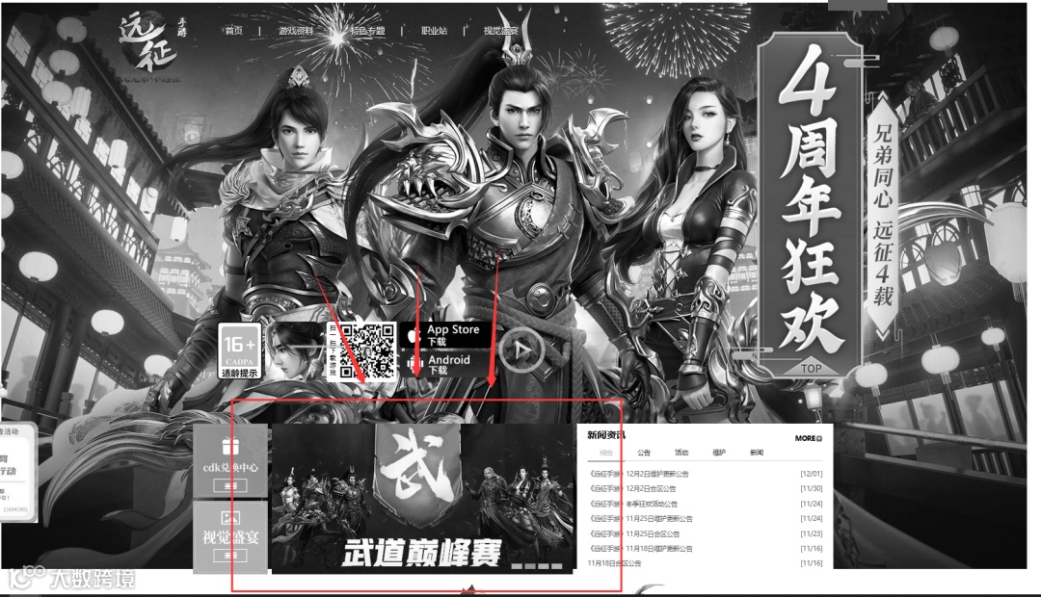Click the Android 下载 button
Screen dimensions: 1041x597
coord(447,364)
